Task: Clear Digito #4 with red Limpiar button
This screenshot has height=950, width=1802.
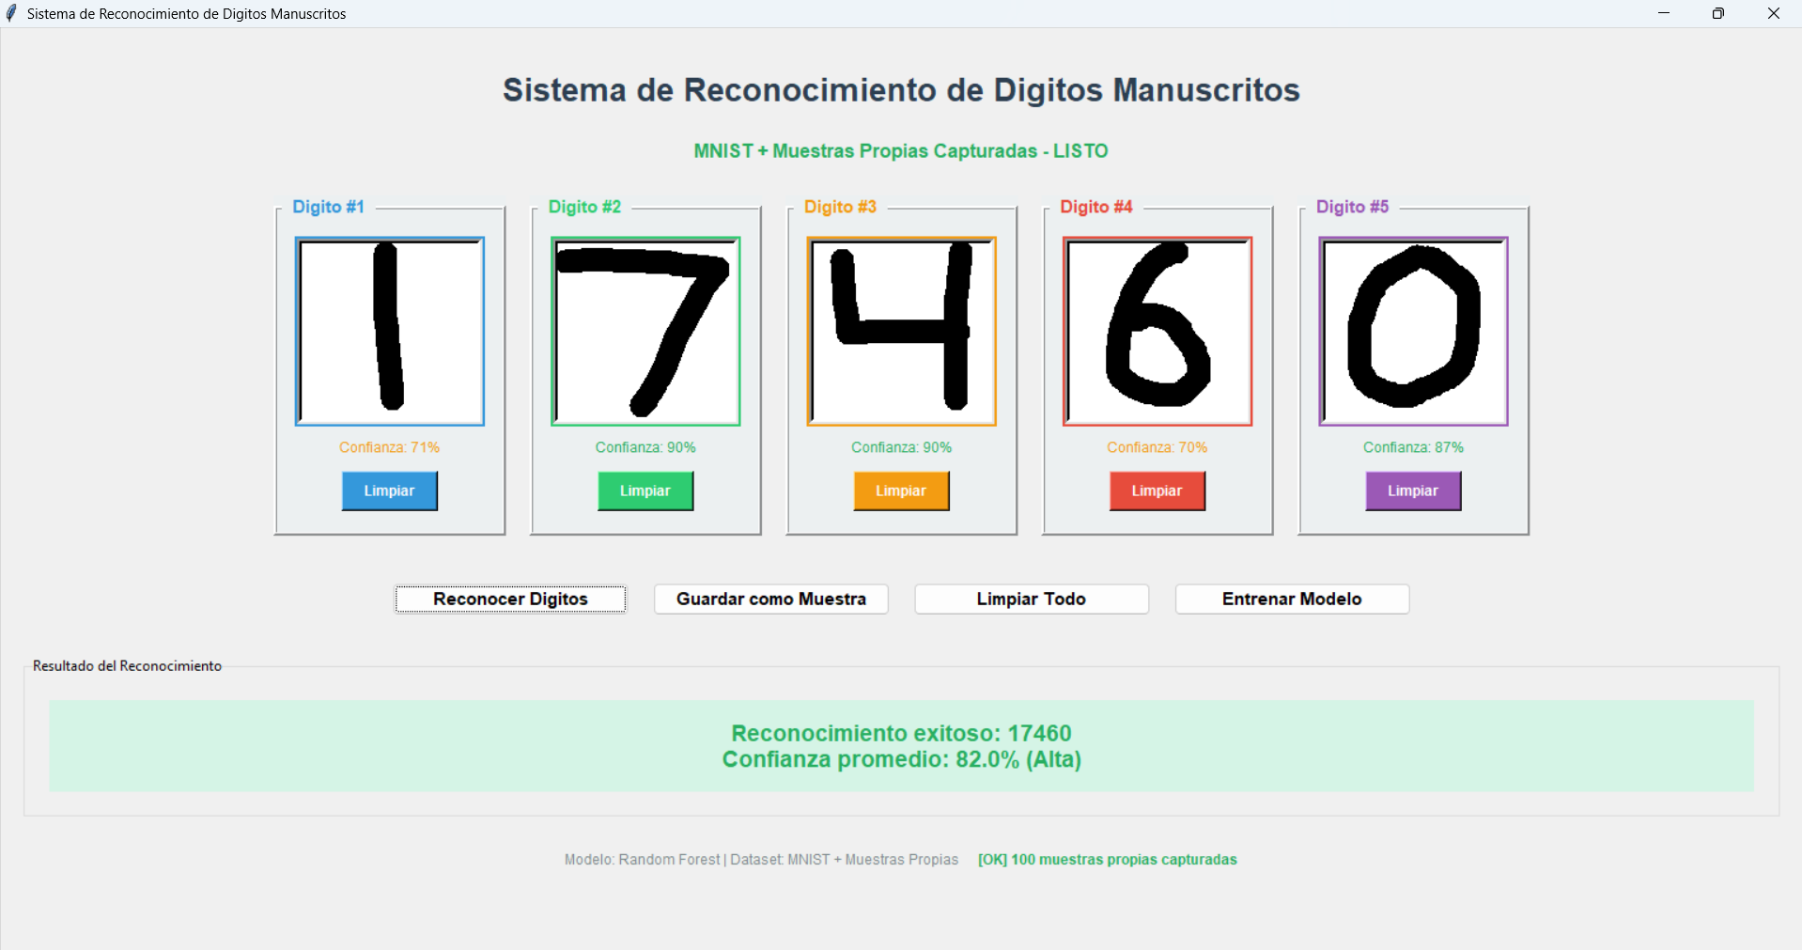Action: (x=1157, y=491)
